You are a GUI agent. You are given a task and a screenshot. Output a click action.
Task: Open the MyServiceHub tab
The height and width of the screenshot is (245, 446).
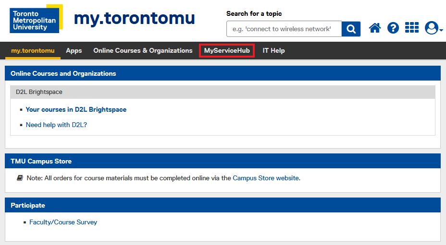(227, 50)
